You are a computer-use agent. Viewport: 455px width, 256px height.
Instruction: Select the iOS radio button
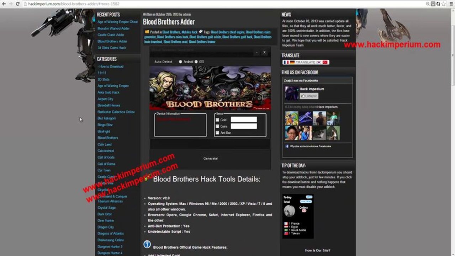click(196, 62)
